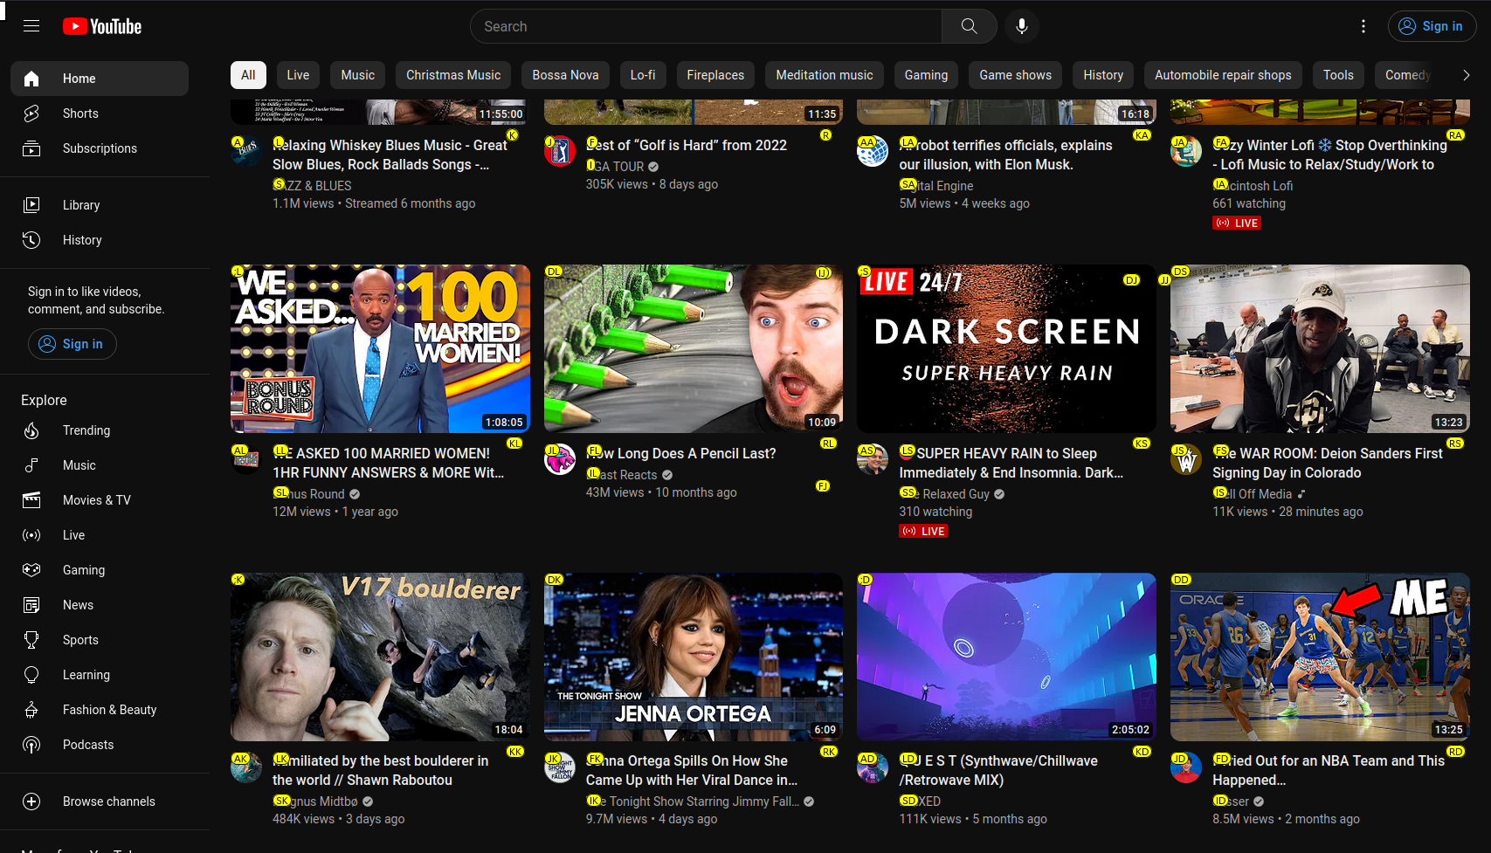Viewport: 1491px width, 853px height.
Task: Open Dark Screen Super Heavy Rain thumbnail
Action: pyautogui.click(x=1006, y=348)
